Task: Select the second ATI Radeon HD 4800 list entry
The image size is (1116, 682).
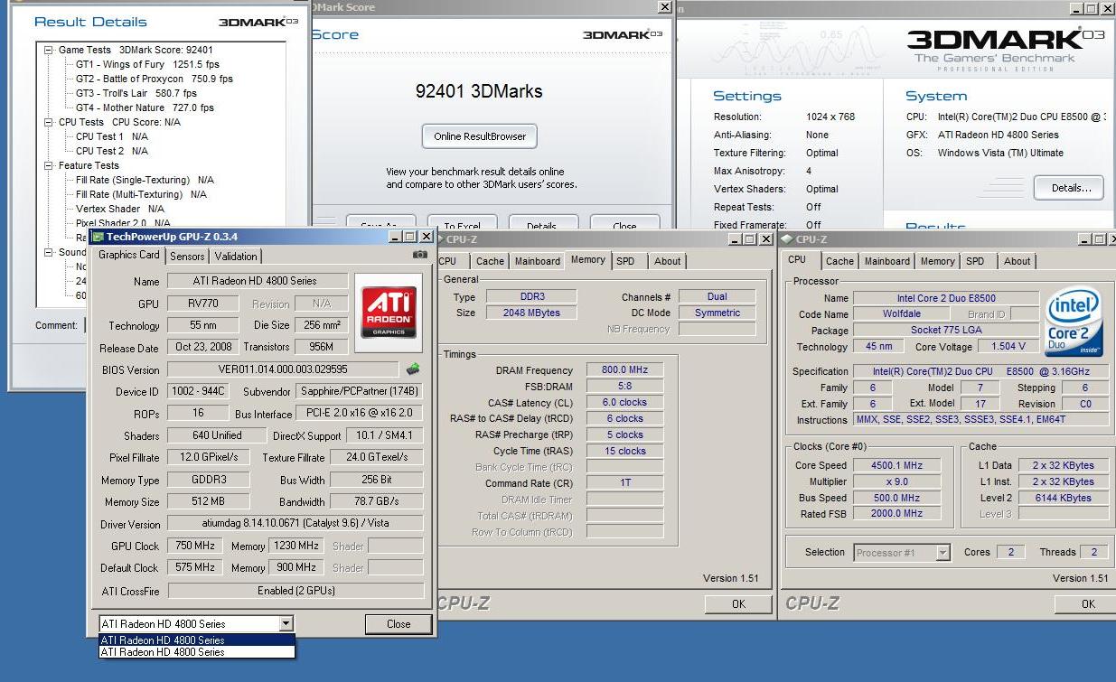Action: (196, 652)
